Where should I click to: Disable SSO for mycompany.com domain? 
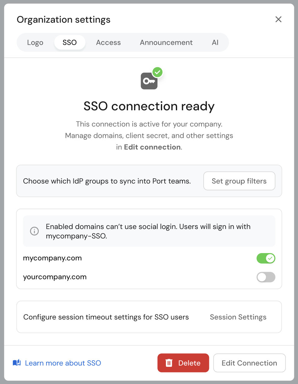[x=266, y=258]
